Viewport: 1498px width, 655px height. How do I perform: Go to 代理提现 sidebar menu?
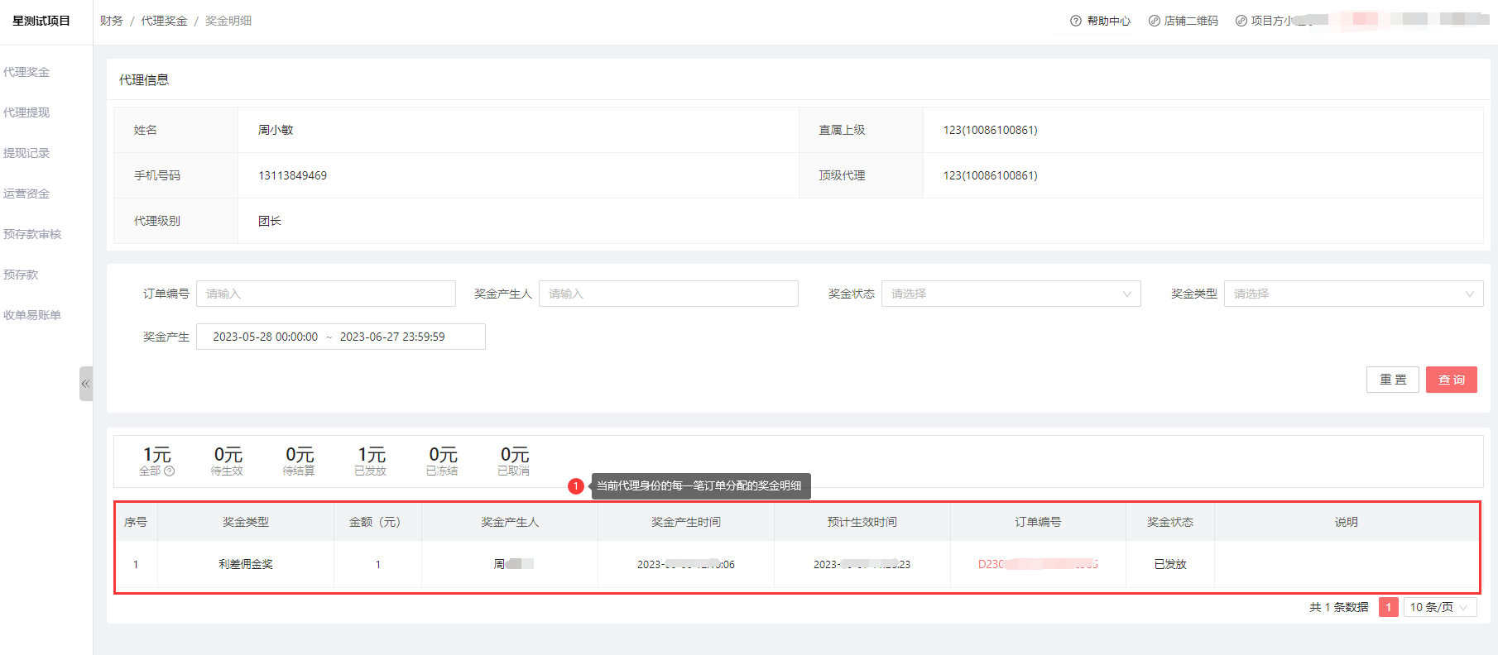pos(26,112)
